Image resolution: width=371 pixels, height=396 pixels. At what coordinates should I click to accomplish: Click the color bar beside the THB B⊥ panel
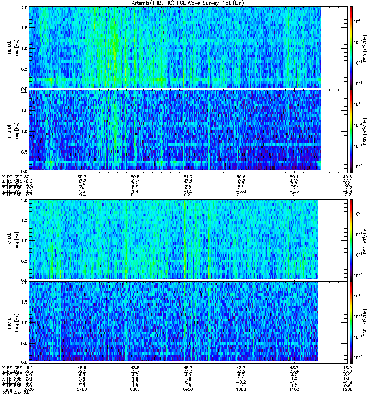pos(351,48)
